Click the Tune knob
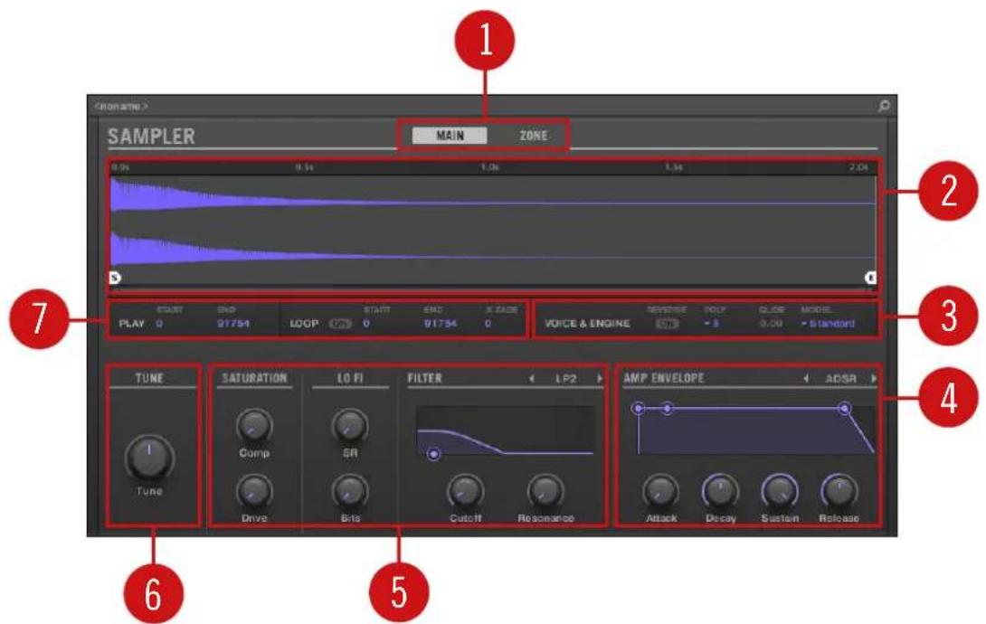986x624 pixels. [149, 458]
